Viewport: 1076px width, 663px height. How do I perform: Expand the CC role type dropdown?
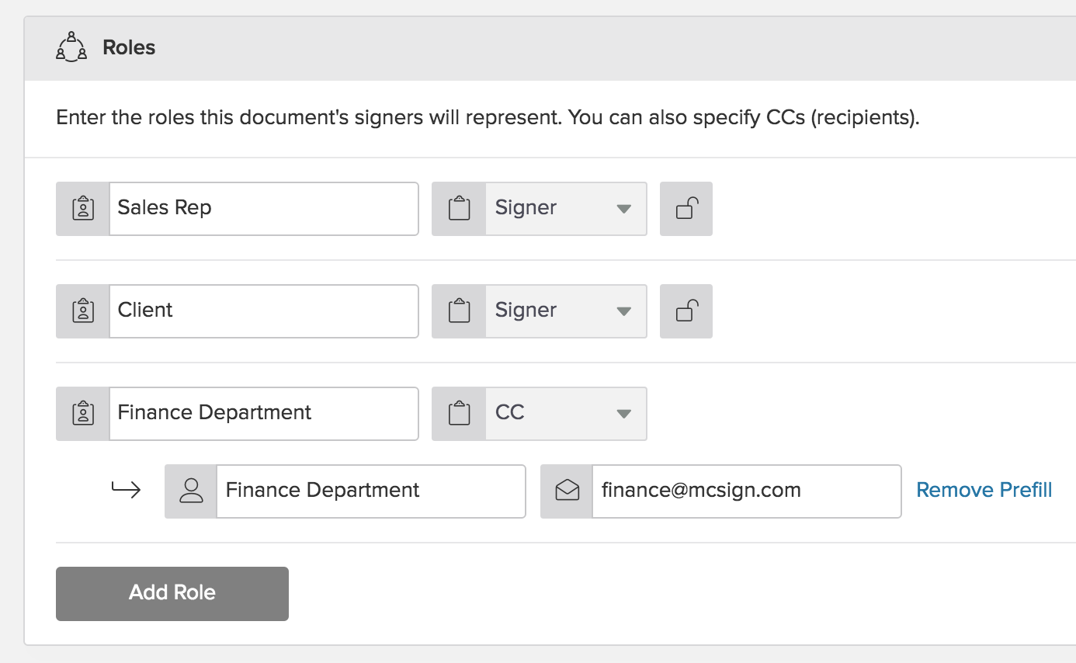coord(566,414)
